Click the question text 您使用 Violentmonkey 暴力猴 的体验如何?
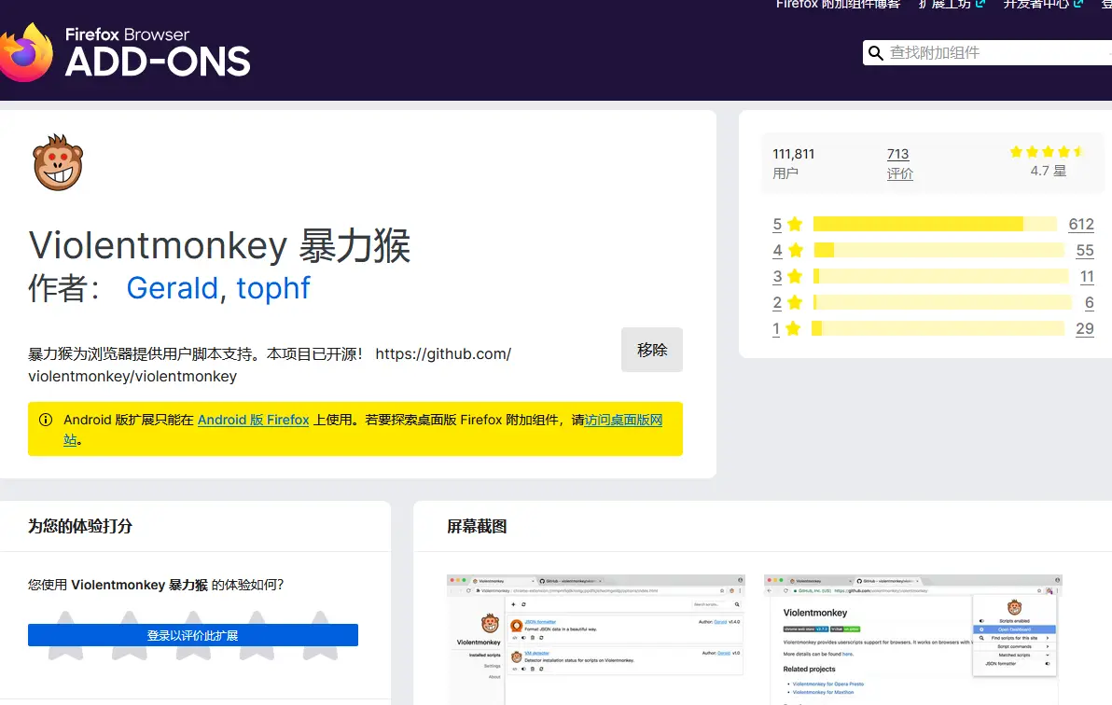This screenshot has height=705, width=1112. coord(156,585)
